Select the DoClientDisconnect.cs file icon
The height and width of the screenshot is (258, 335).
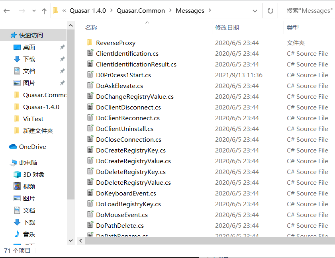point(90,107)
